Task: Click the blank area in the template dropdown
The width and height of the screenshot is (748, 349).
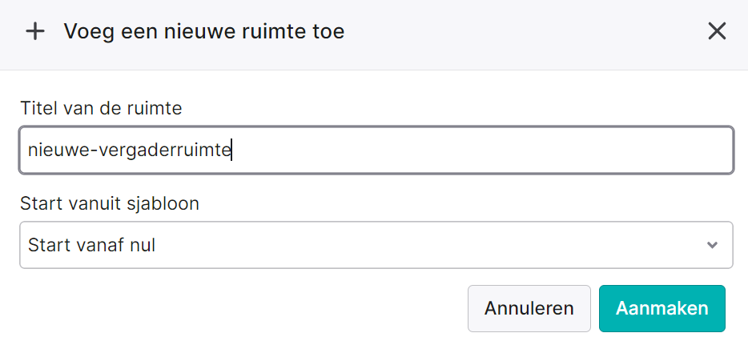Action: (x=429, y=245)
